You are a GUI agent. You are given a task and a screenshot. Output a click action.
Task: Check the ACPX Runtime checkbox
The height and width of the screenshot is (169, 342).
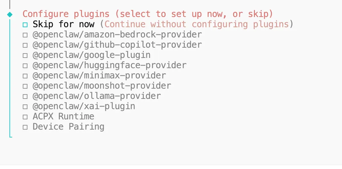[x=25, y=117]
